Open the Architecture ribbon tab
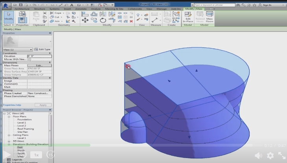Image resolution: width=287 pixels, height=163 pixels. pyautogui.click(x=22, y=9)
